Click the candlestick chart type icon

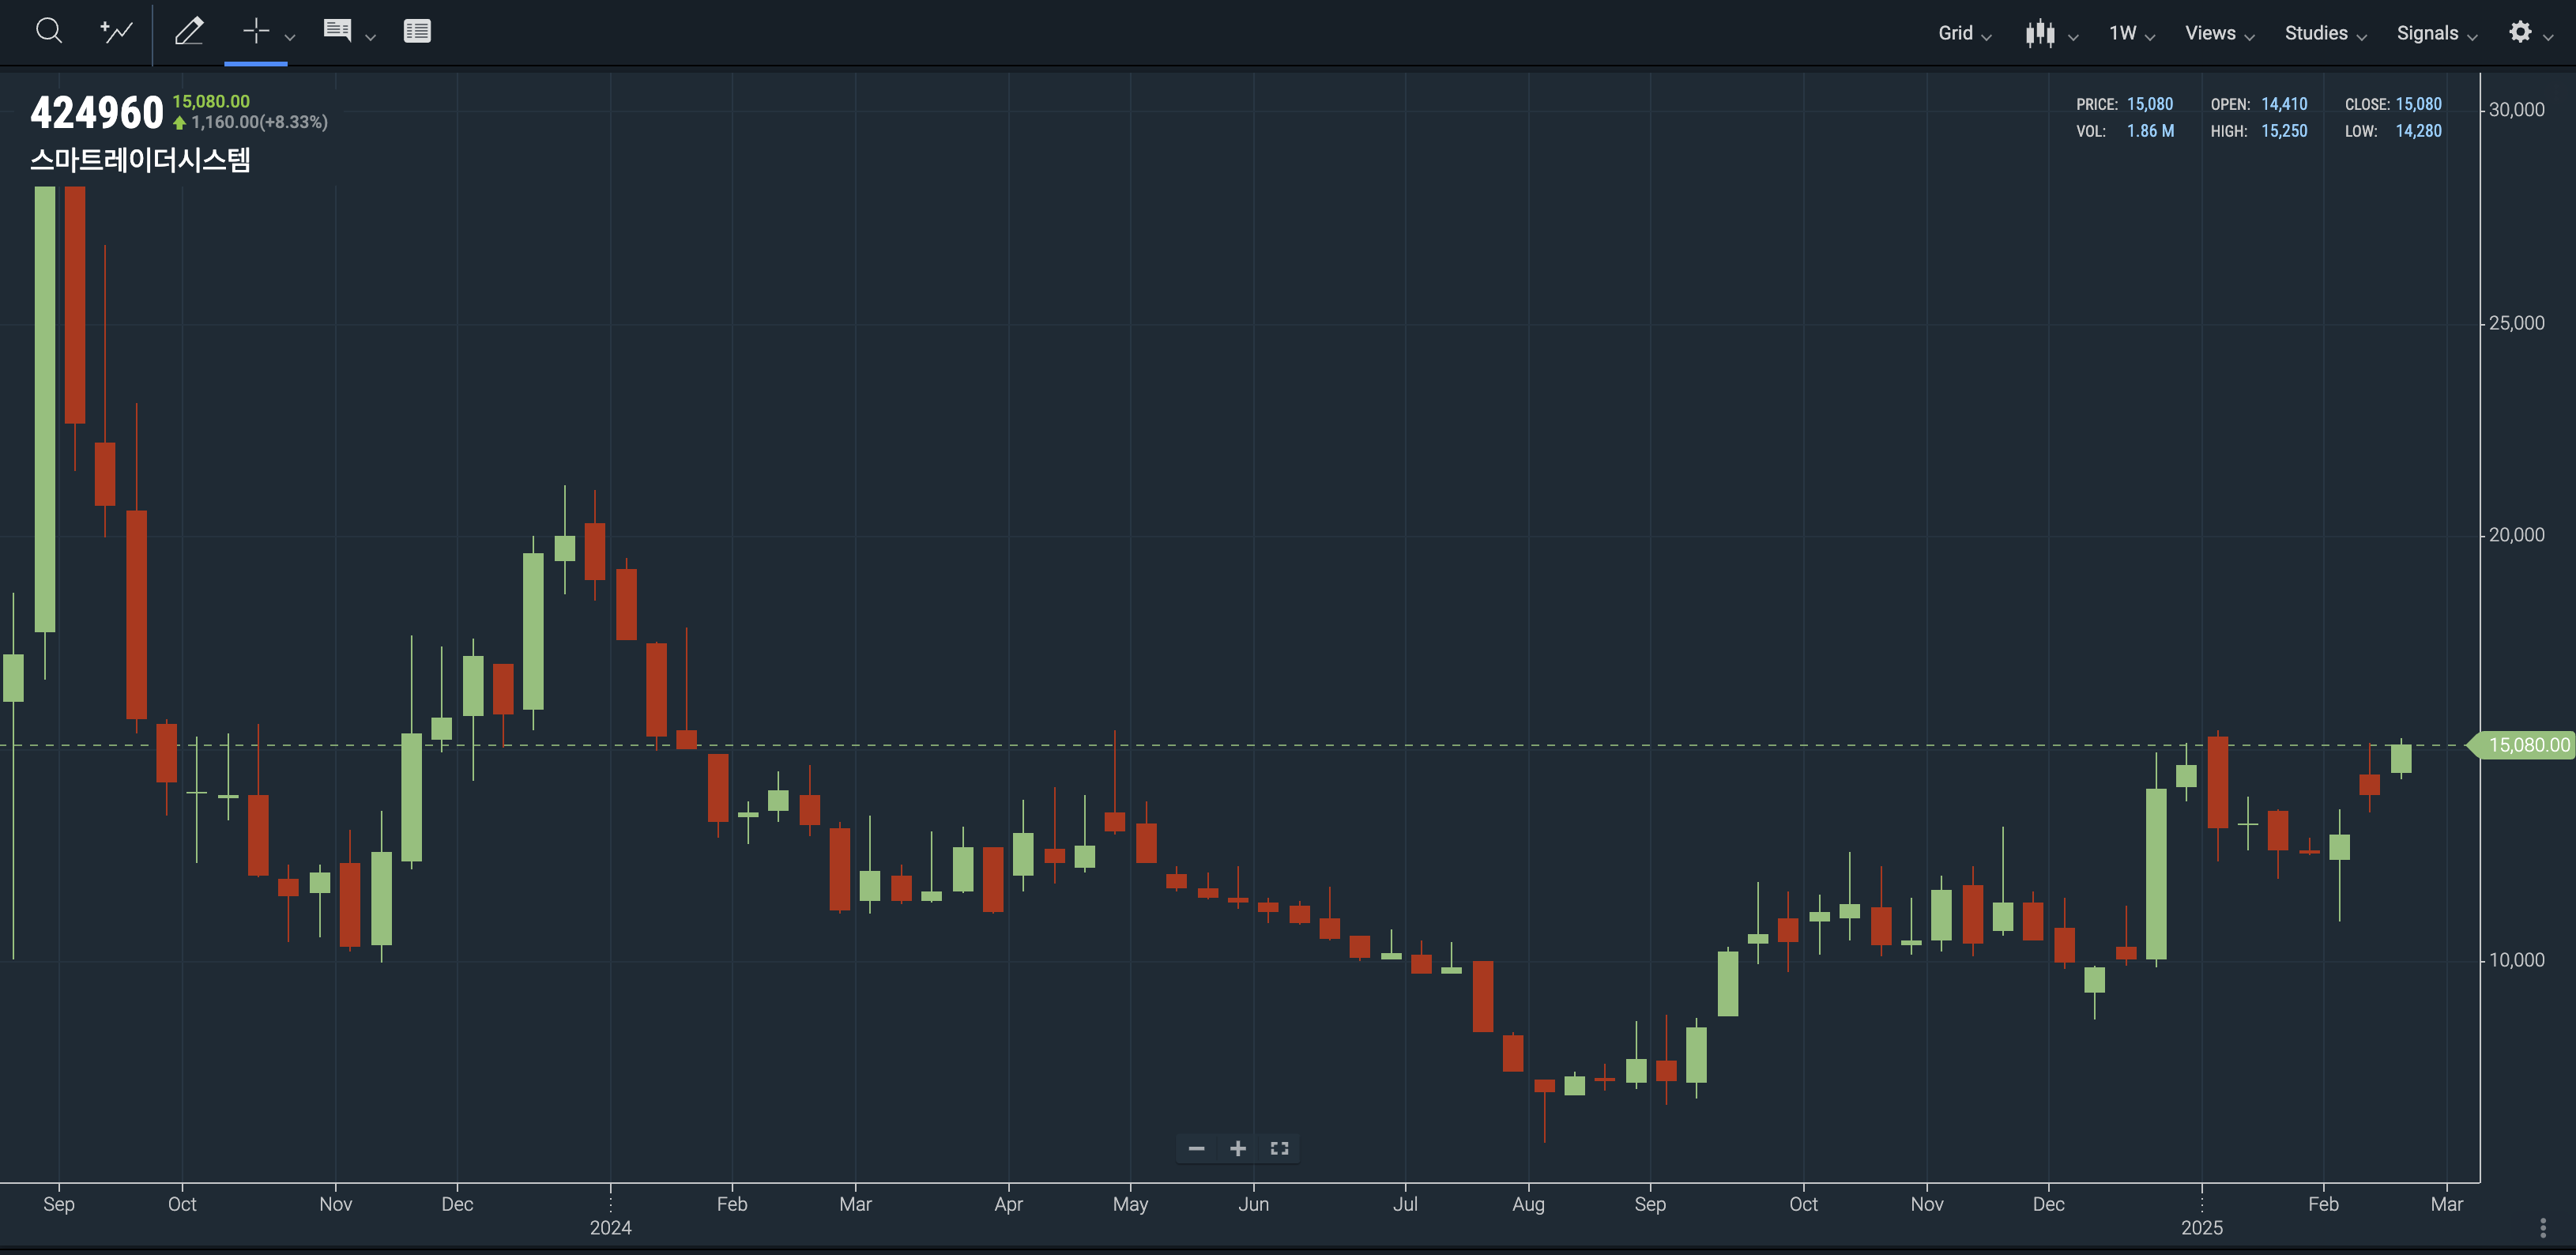click(x=2040, y=33)
